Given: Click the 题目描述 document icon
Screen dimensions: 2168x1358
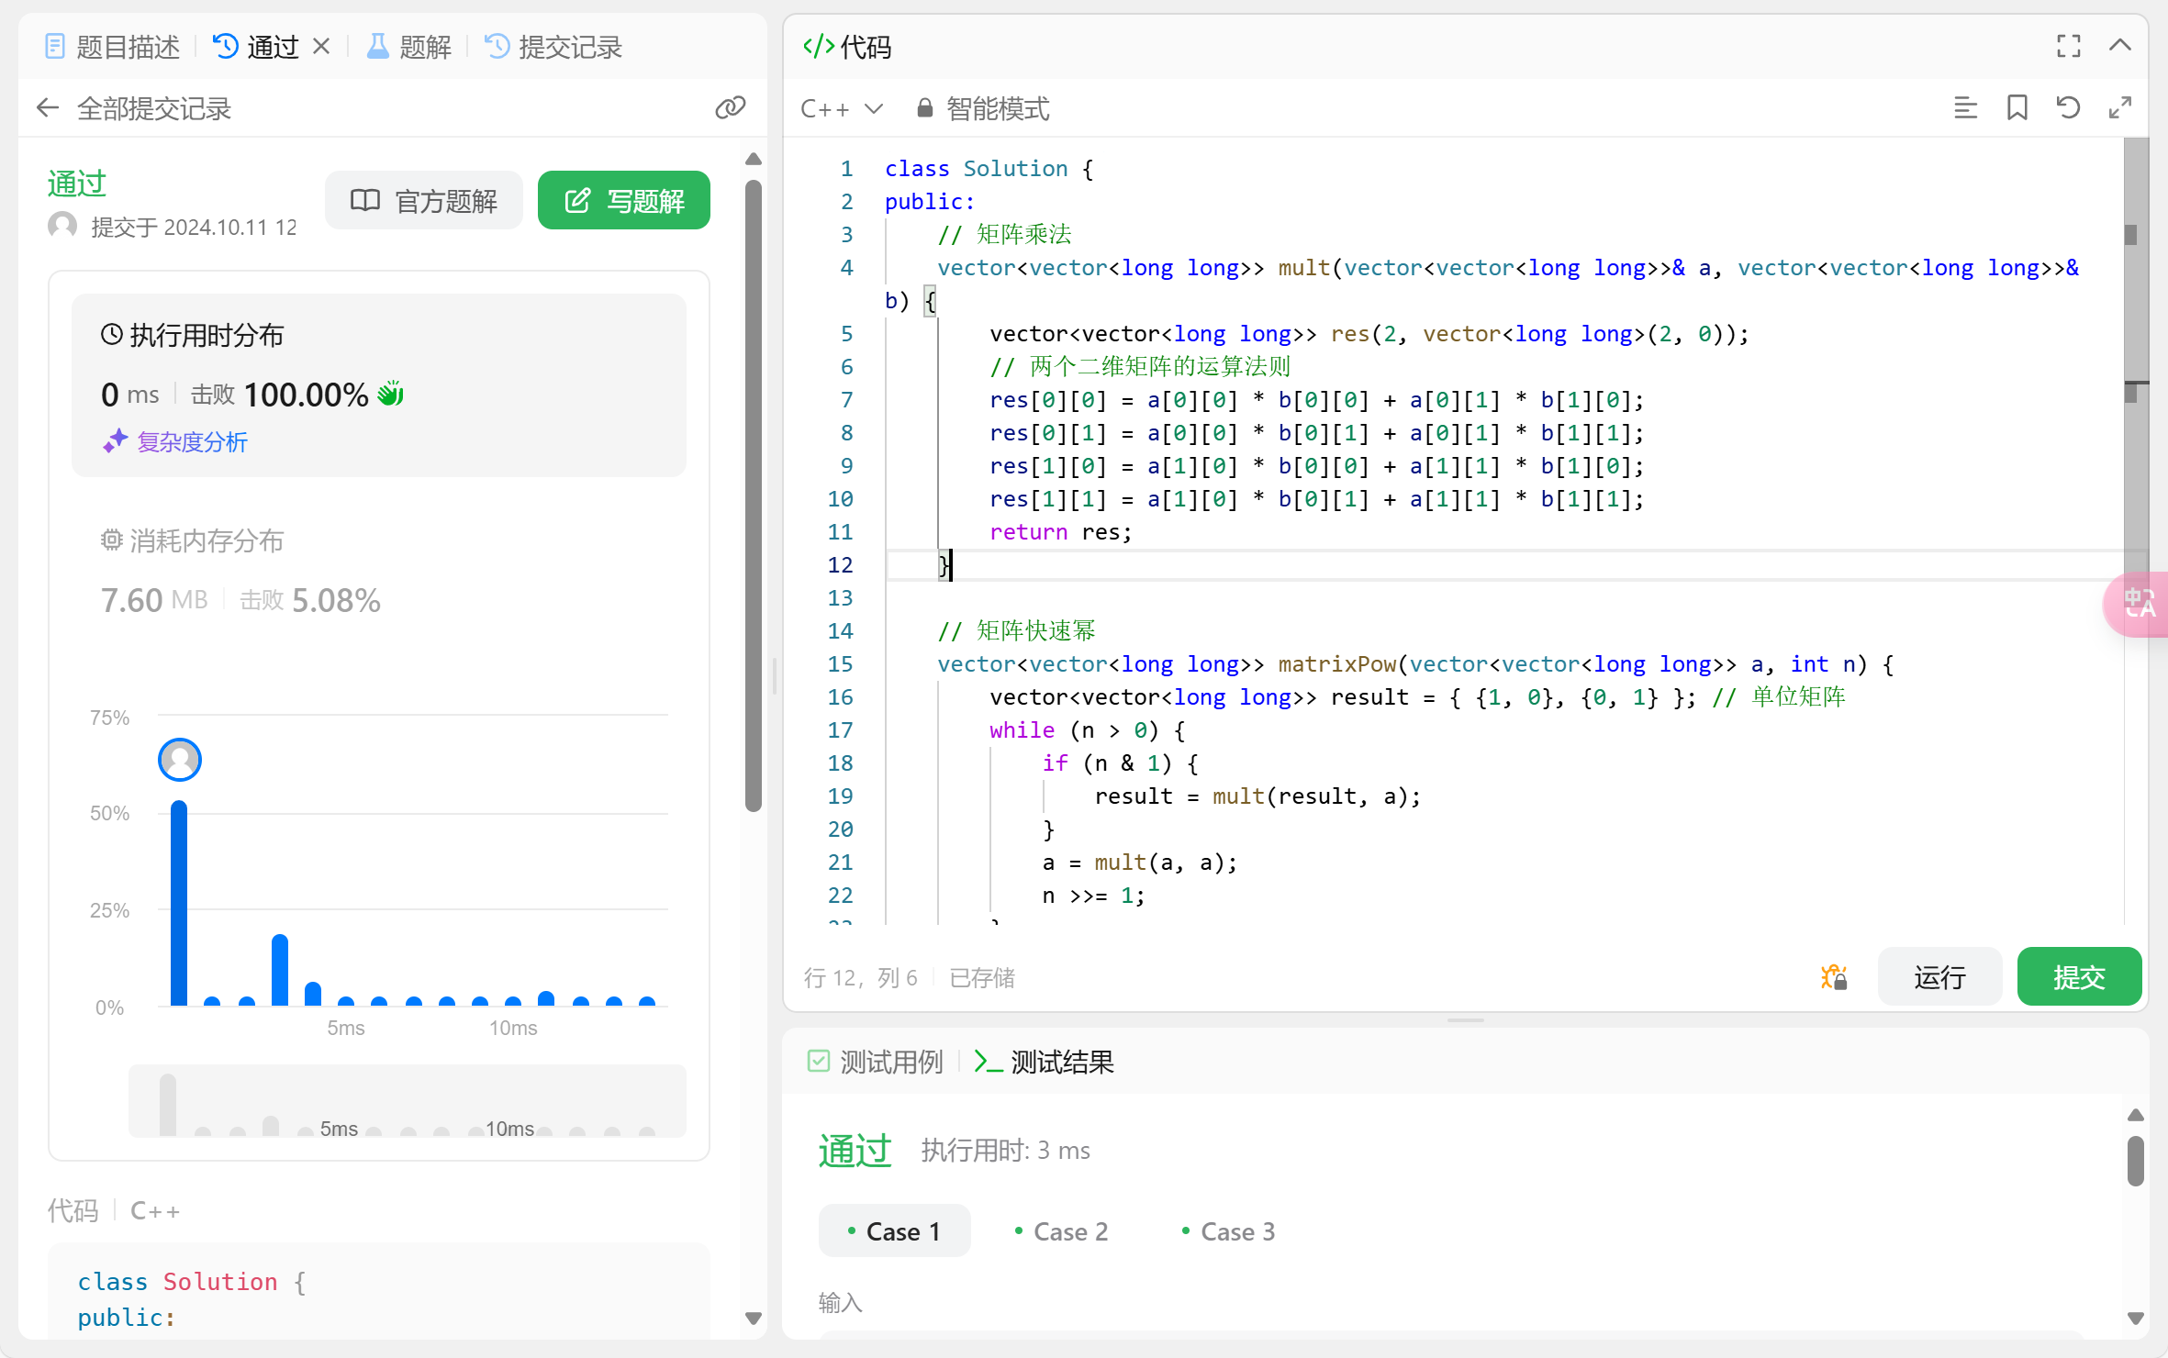Looking at the screenshot, I should point(55,46).
